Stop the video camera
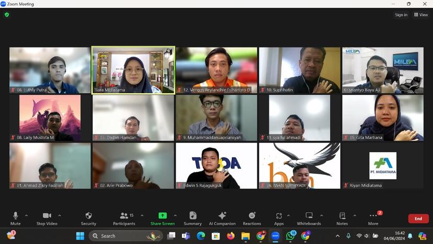Viewport: 433px width, 244px height. pyautogui.click(x=47, y=218)
